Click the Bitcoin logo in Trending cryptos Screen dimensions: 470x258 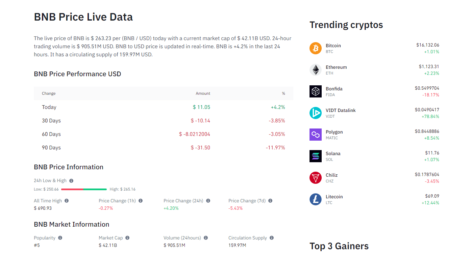pos(315,48)
